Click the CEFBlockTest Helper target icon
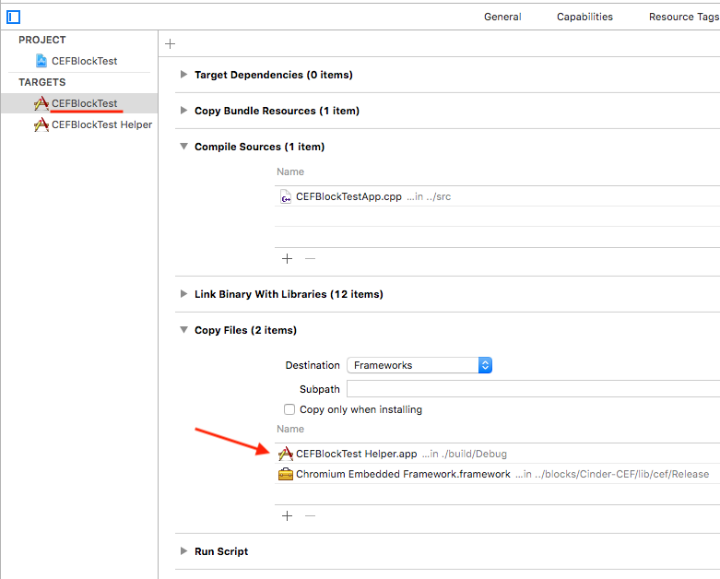 pos(41,124)
